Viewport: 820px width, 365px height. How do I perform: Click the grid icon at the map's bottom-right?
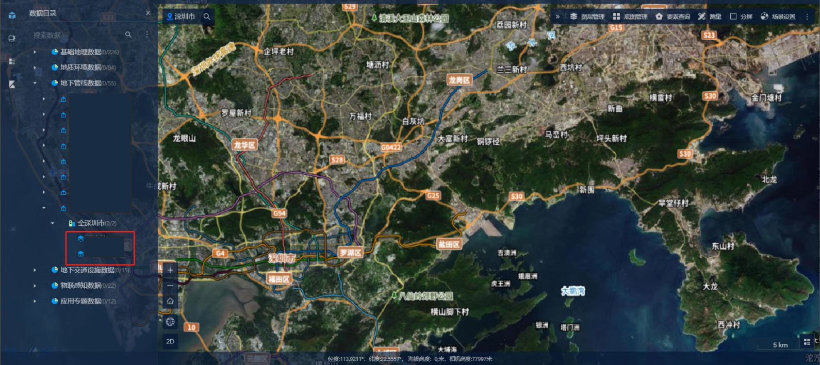[x=807, y=342]
